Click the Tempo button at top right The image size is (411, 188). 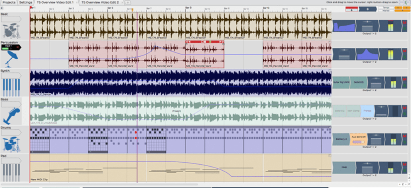pyautogui.click(x=385, y=8)
